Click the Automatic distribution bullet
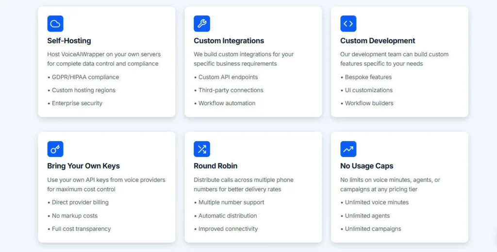Image resolution: width=497 pixels, height=252 pixels. pos(228,216)
